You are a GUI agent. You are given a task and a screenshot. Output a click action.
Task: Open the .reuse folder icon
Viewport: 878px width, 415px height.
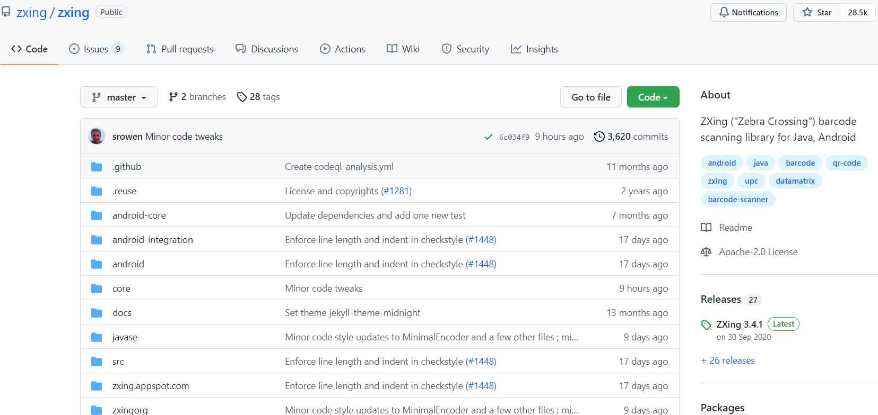coord(97,191)
